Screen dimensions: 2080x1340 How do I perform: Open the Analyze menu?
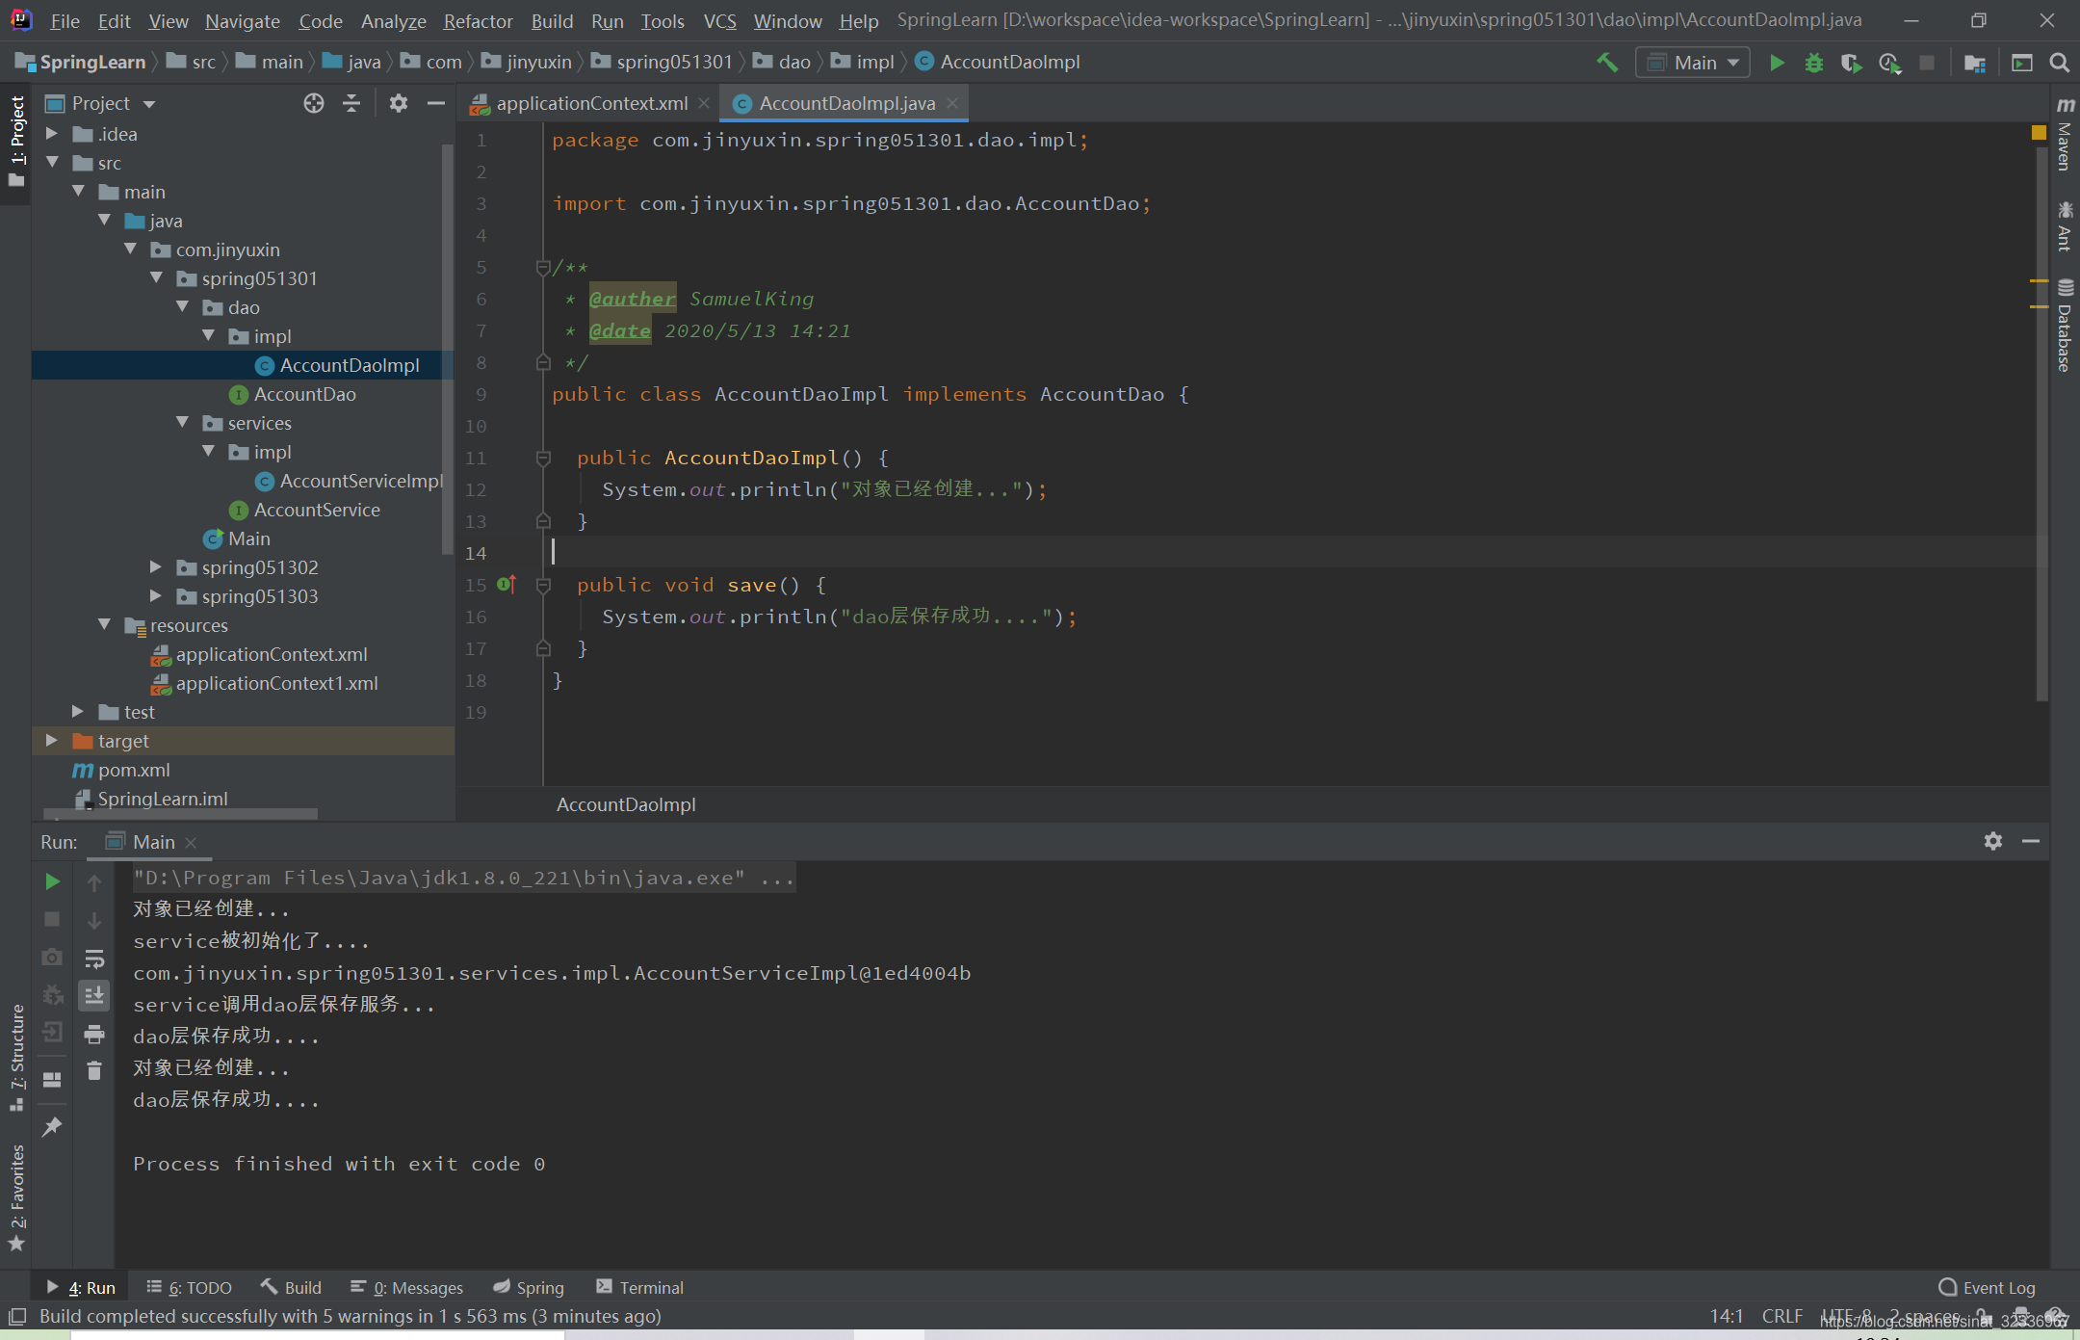(393, 20)
